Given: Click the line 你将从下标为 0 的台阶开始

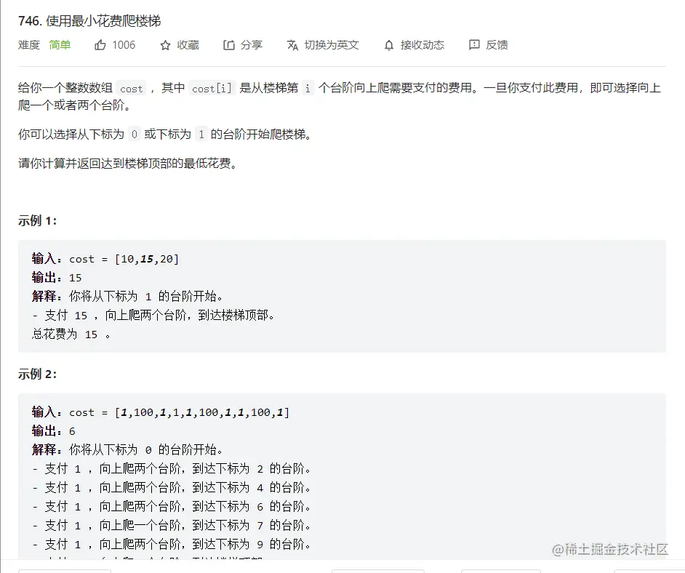Looking at the screenshot, I should tap(127, 450).
